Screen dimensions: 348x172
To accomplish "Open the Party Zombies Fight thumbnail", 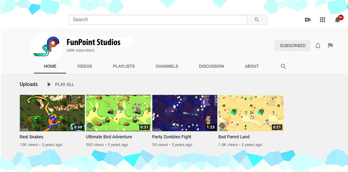I will [x=185, y=113].
